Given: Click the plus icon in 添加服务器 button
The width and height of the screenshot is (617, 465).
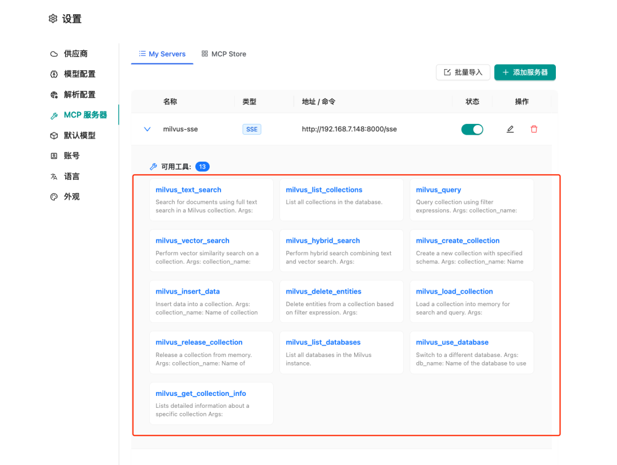Looking at the screenshot, I should coord(506,73).
